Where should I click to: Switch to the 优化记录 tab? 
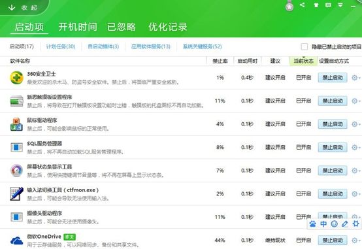(168, 27)
